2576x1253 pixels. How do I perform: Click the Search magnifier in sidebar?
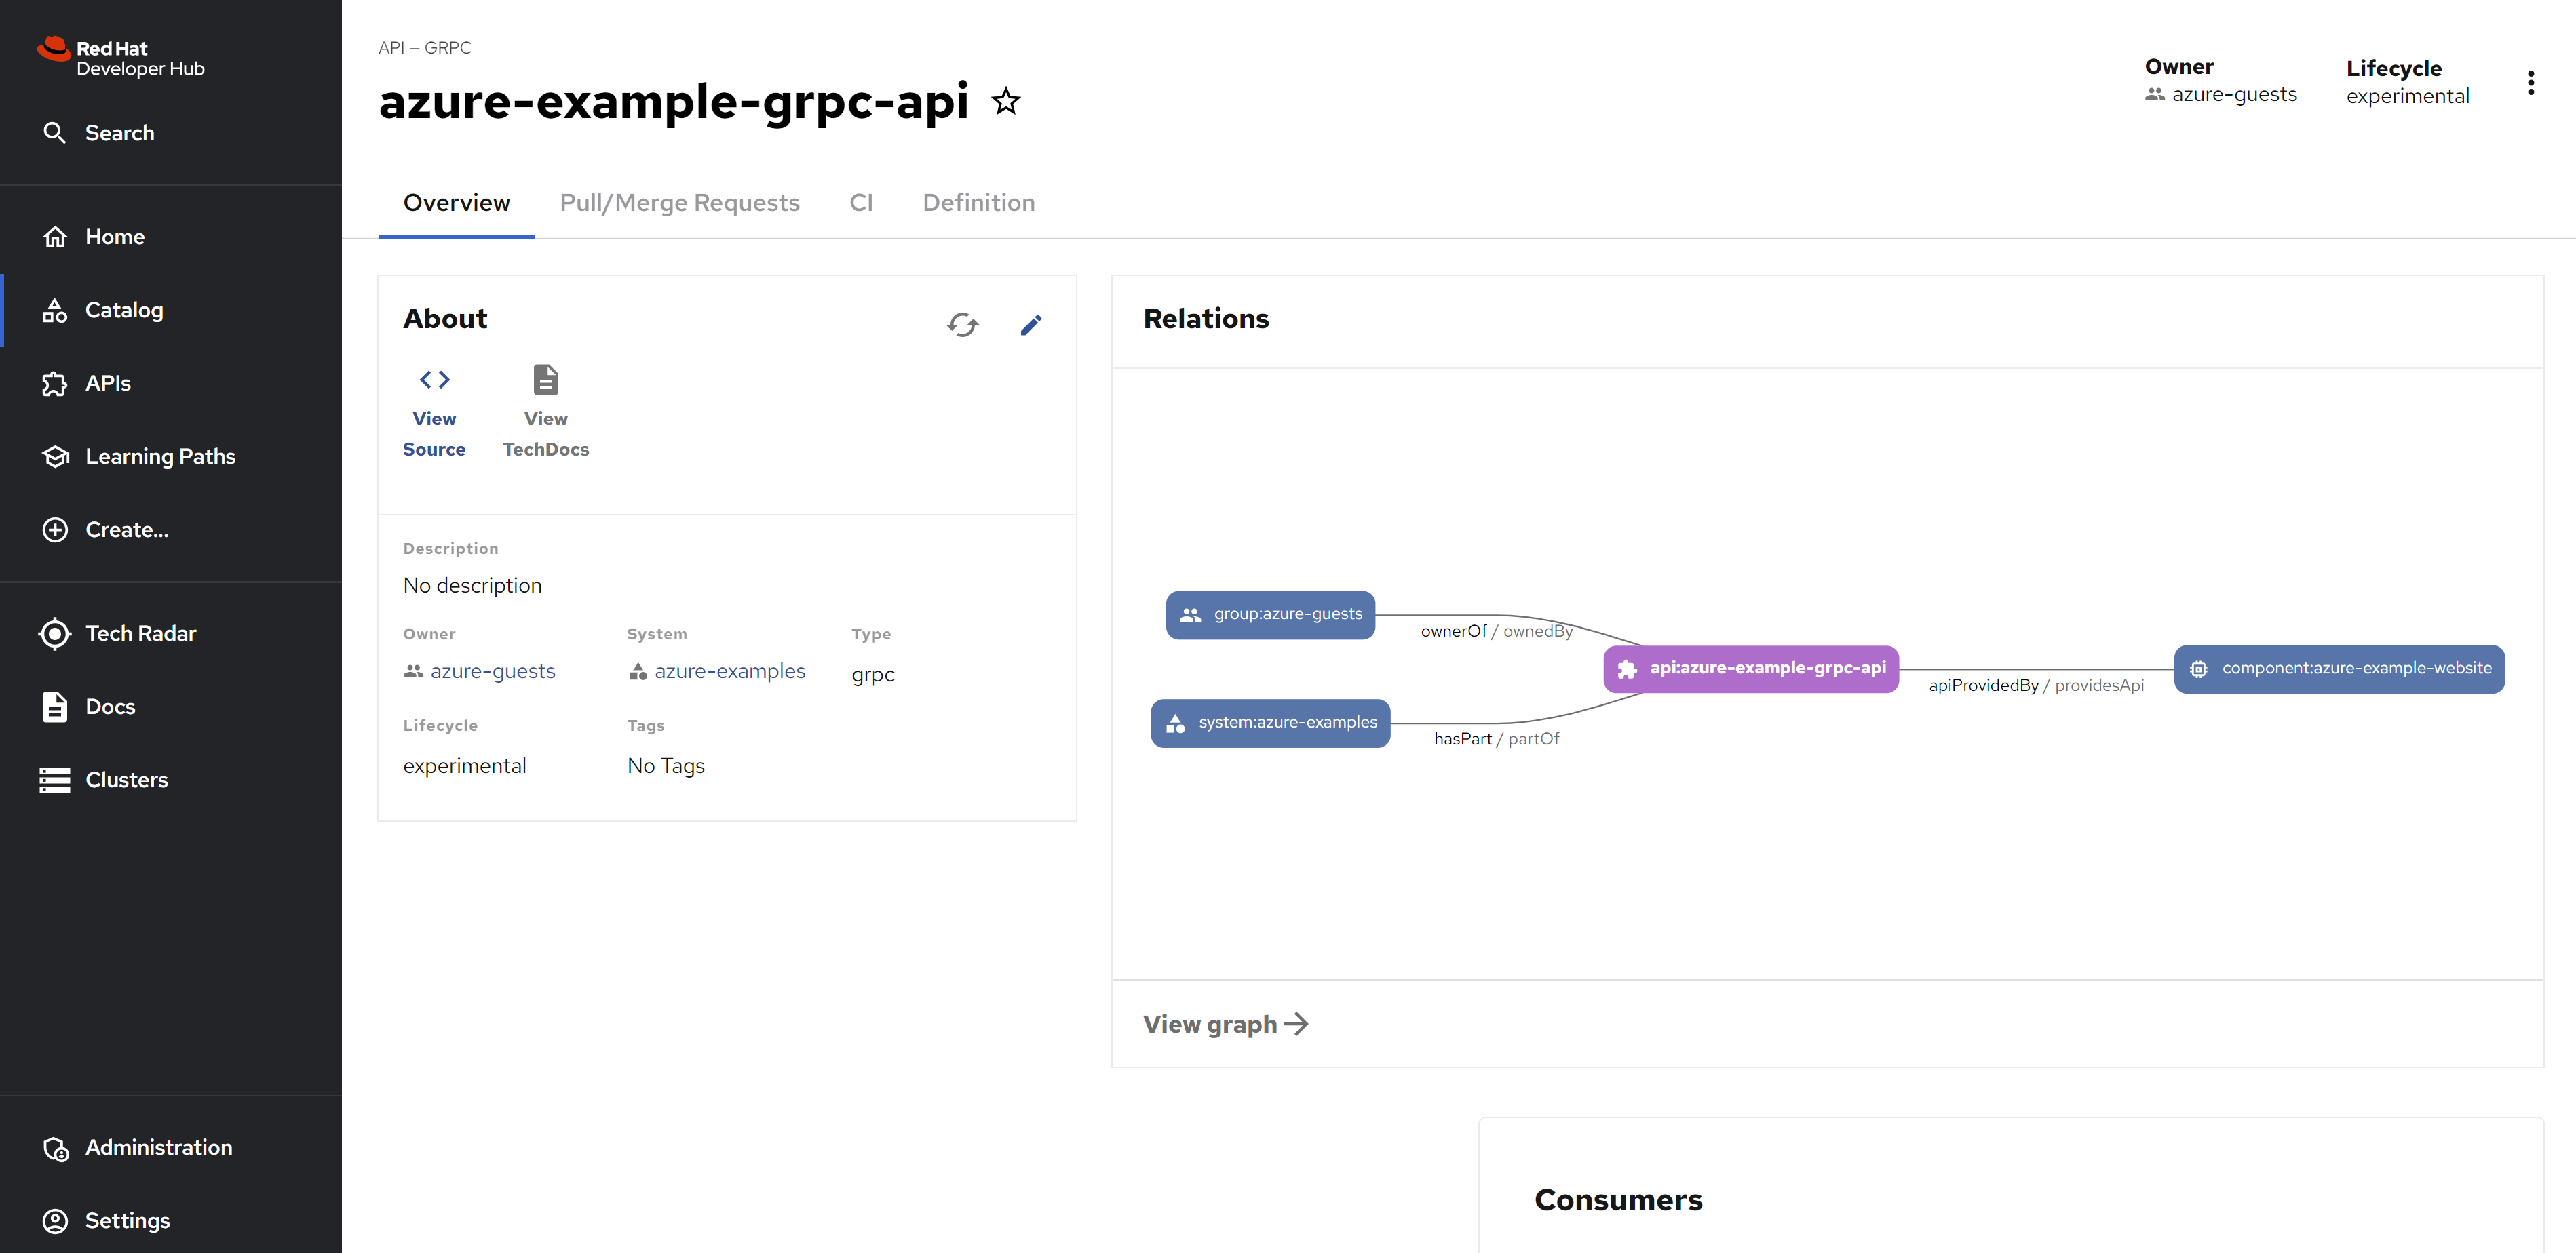55,133
